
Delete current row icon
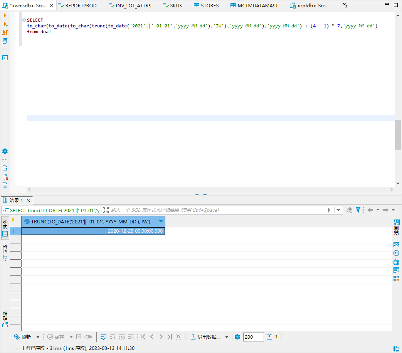131,337
